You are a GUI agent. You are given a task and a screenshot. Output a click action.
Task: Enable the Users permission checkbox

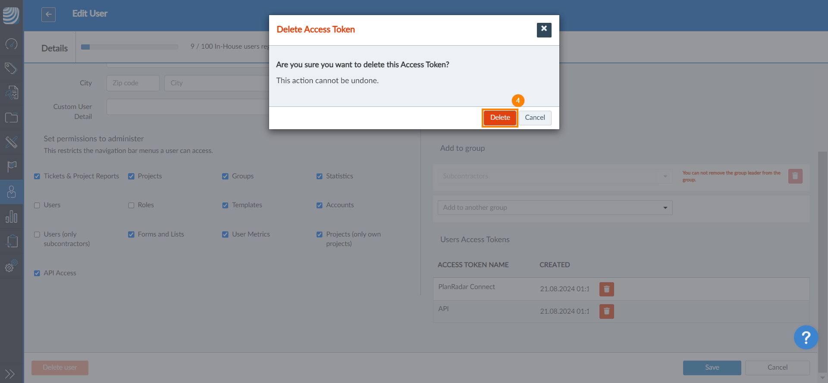click(37, 206)
